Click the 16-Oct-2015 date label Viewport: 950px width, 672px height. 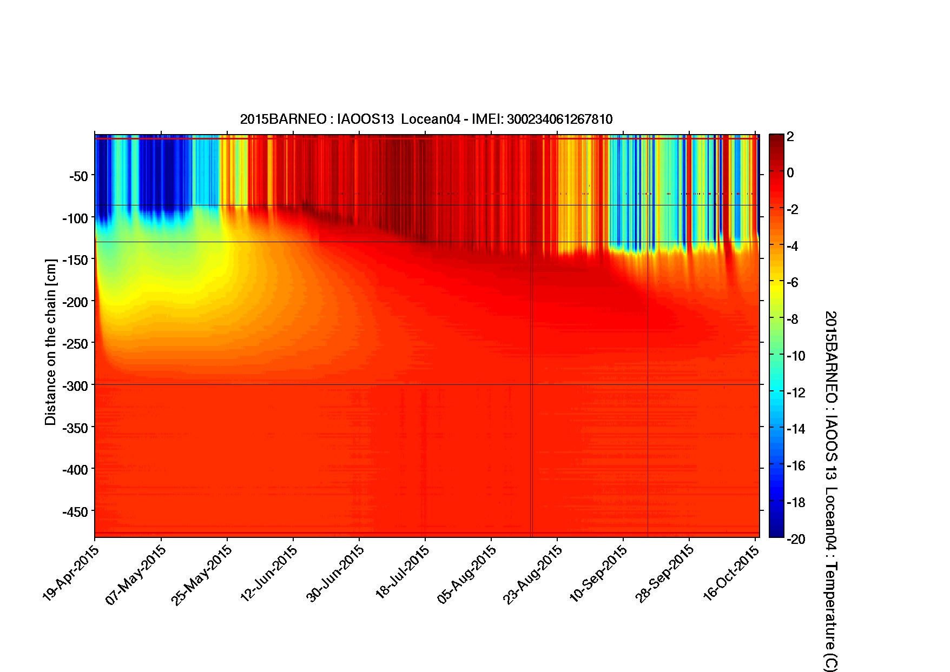(x=731, y=574)
